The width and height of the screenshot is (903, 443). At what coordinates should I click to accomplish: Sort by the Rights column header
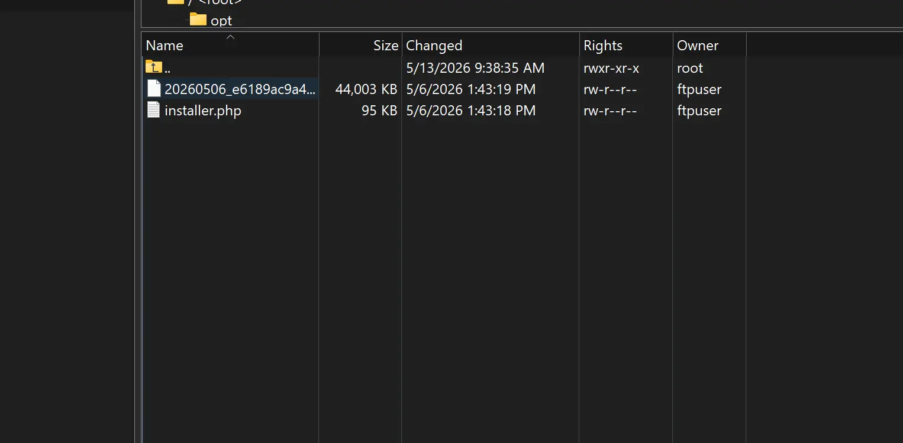click(626, 45)
